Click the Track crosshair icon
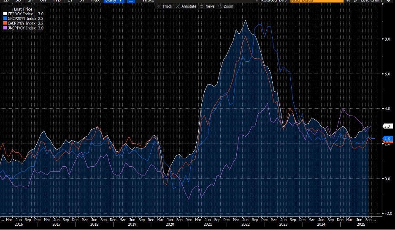 tap(159, 6)
